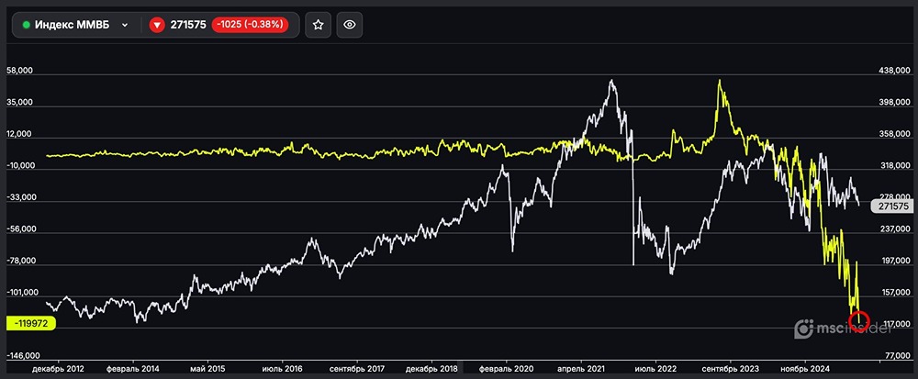The image size is (918, 379).
Task: Click the red down-arrow price indicator
Action: 157,25
